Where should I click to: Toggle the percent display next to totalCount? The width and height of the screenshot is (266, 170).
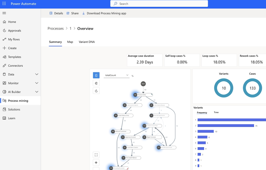point(132,76)
